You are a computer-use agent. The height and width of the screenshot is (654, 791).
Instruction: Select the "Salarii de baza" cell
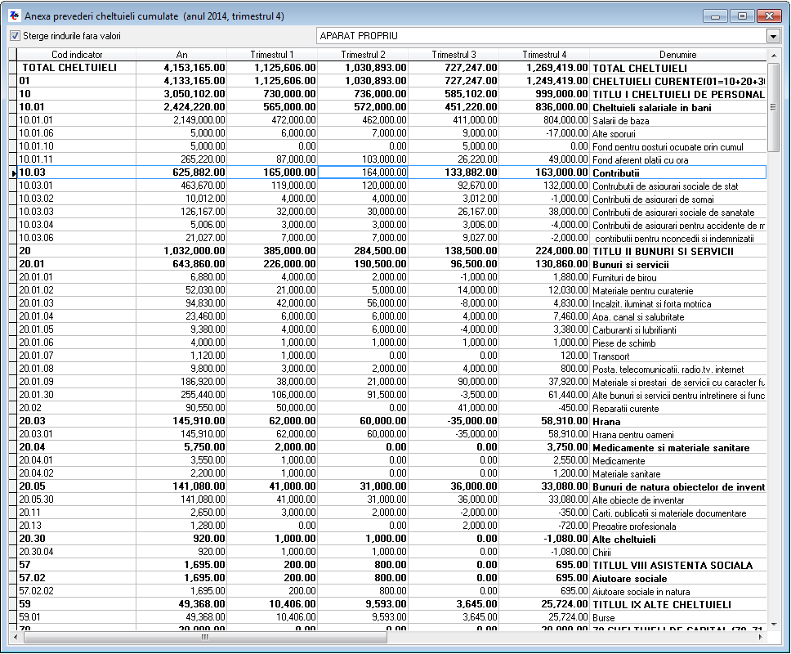pyautogui.click(x=678, y=120)
